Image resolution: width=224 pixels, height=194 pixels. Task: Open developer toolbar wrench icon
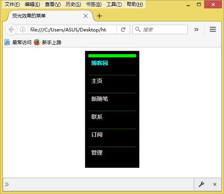pyautogui.click(x=201, y=184)
